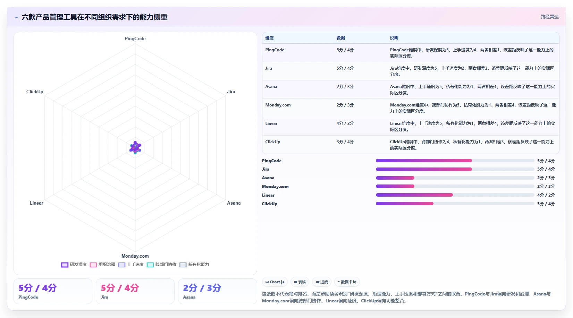573x318 pixels.
Task: Click the Monday.com progress bar
Action: click(455, 186)
